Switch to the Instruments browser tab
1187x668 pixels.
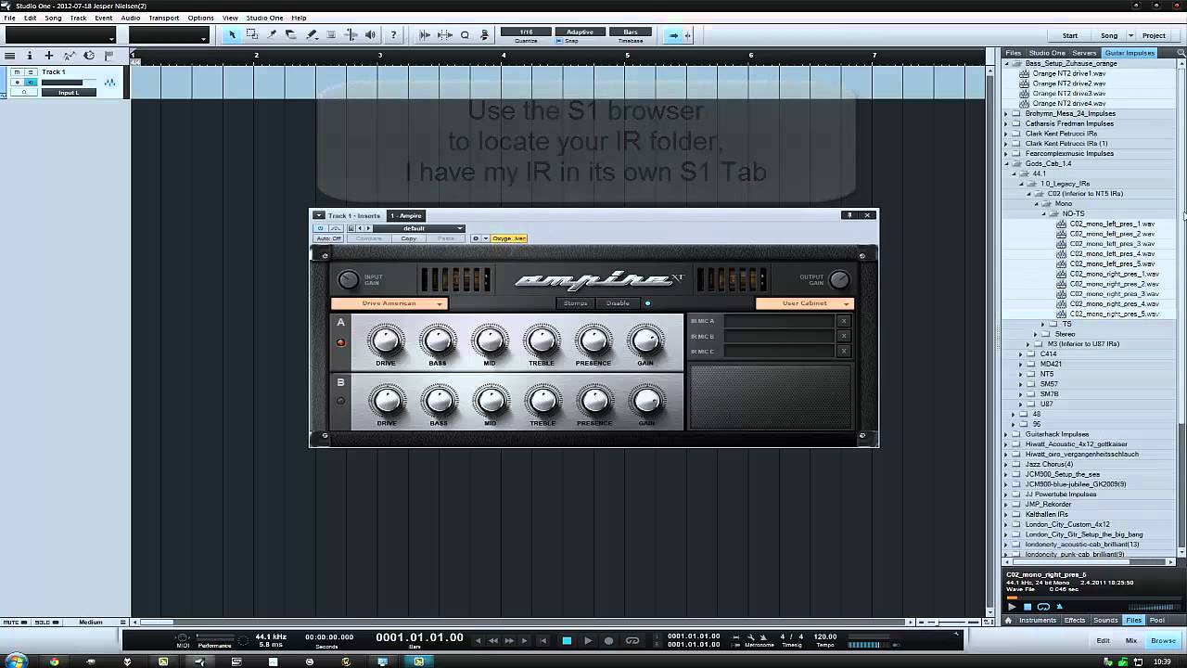(x=1038, y=620)
